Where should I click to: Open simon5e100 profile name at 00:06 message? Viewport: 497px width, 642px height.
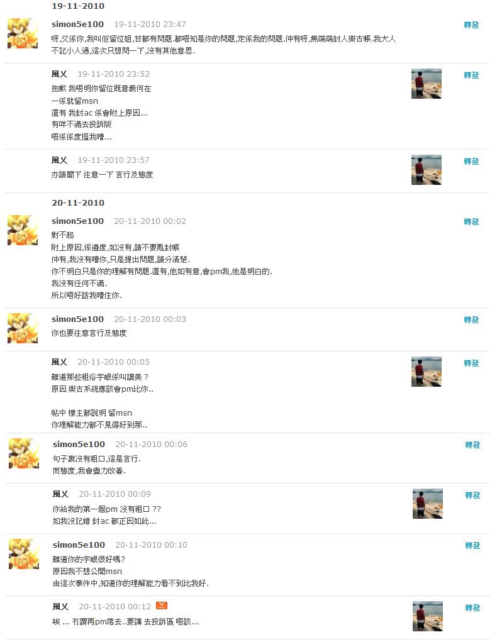79,444
